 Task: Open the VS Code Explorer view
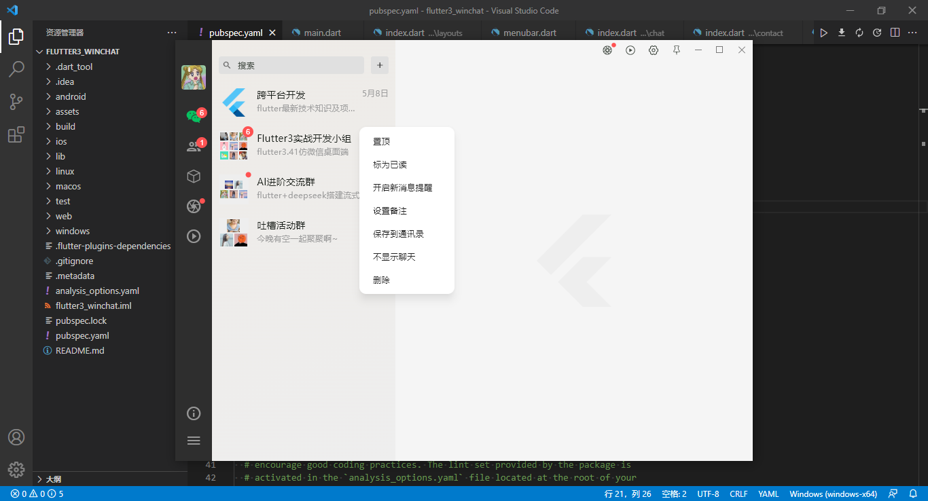coord(16,37)
